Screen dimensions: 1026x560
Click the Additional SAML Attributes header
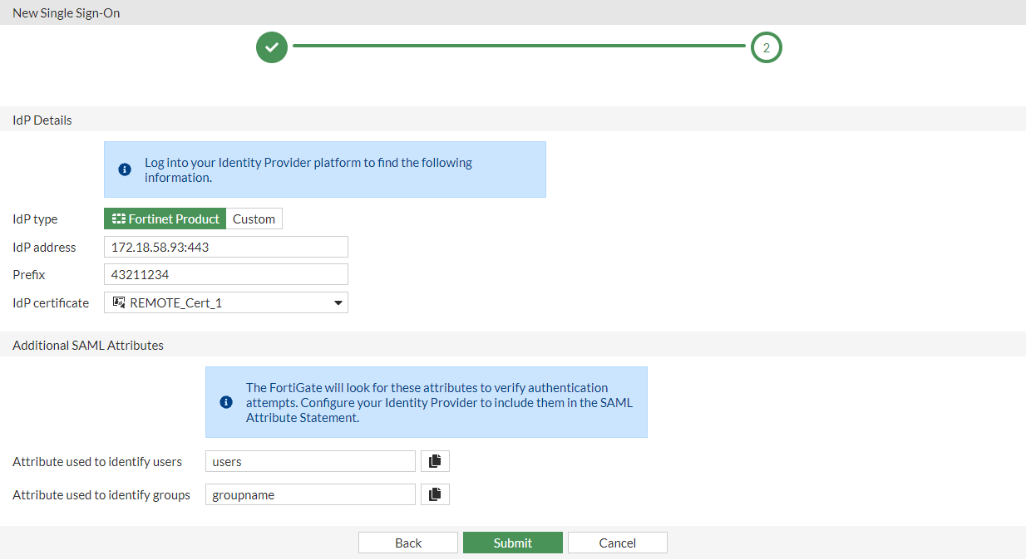[x=87, y=345]
